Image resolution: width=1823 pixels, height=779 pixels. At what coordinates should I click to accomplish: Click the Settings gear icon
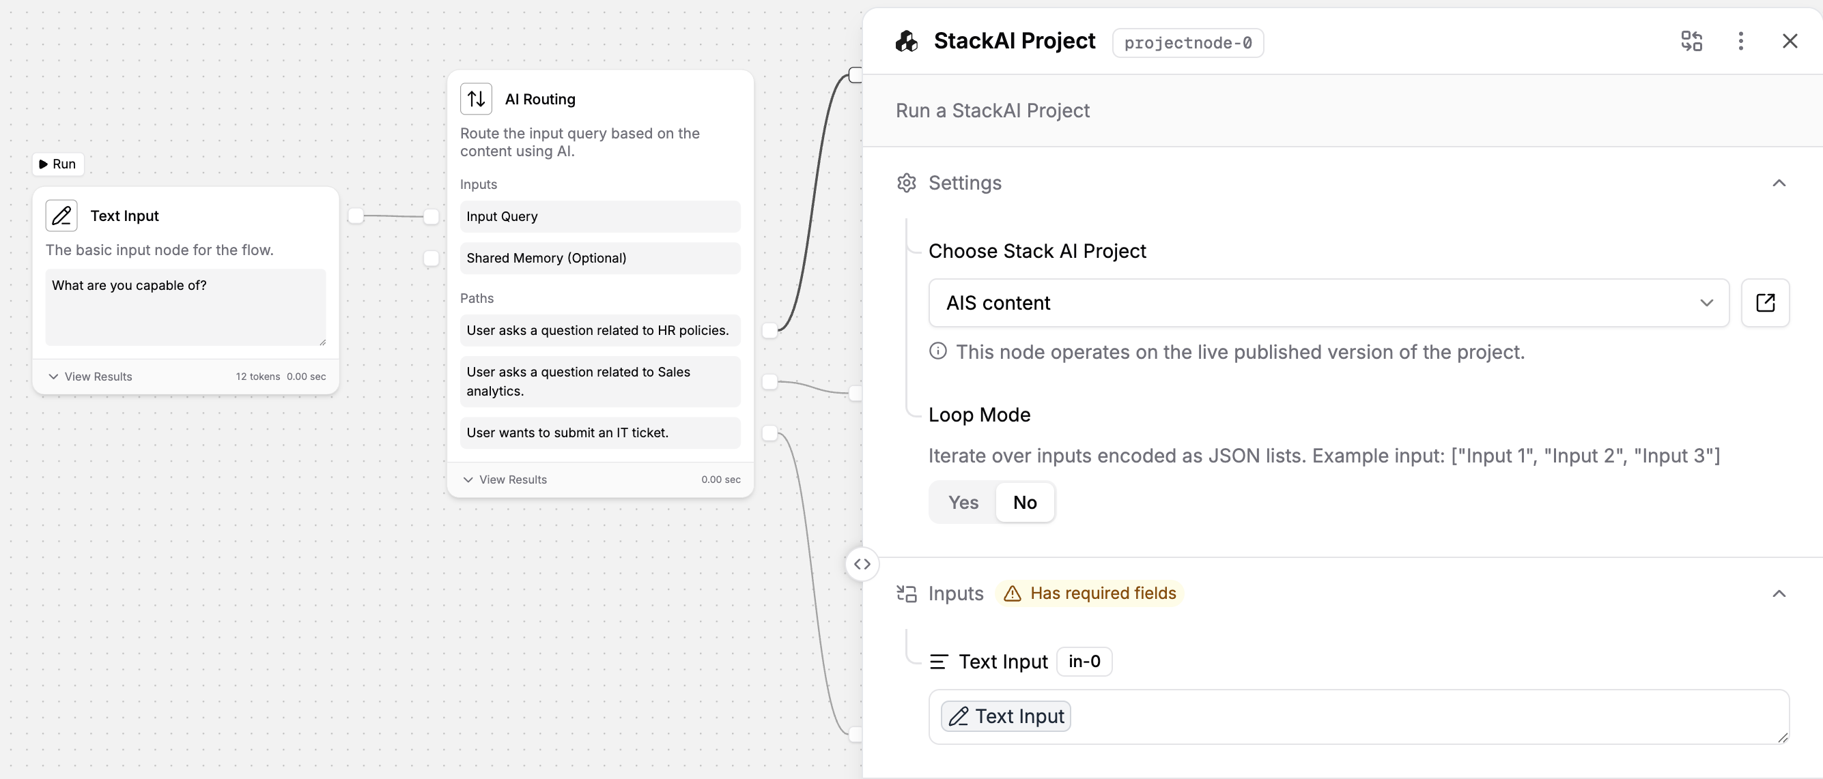(906, 183)
